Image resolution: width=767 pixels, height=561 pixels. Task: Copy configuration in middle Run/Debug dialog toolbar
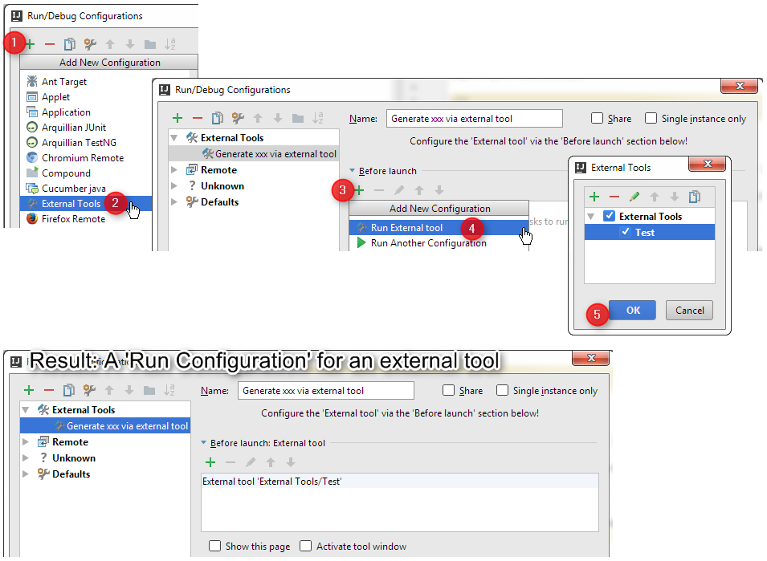coord(217,118)
